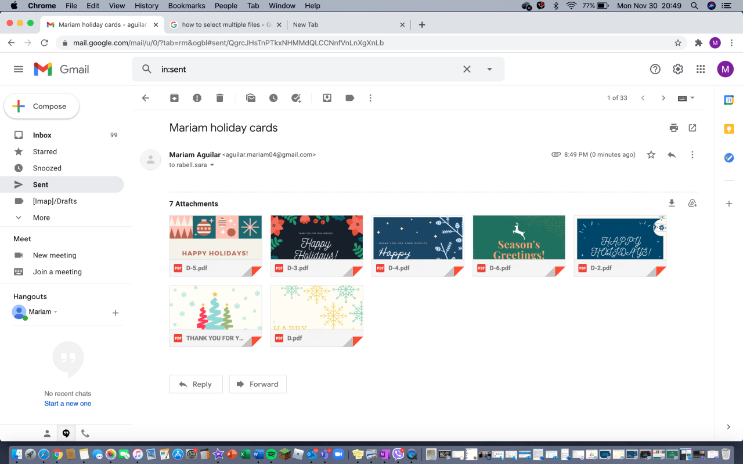Image resolution: width=743 pixels, height=464 pixels.
Task: Open email in new window
Action: pos(692,128)
